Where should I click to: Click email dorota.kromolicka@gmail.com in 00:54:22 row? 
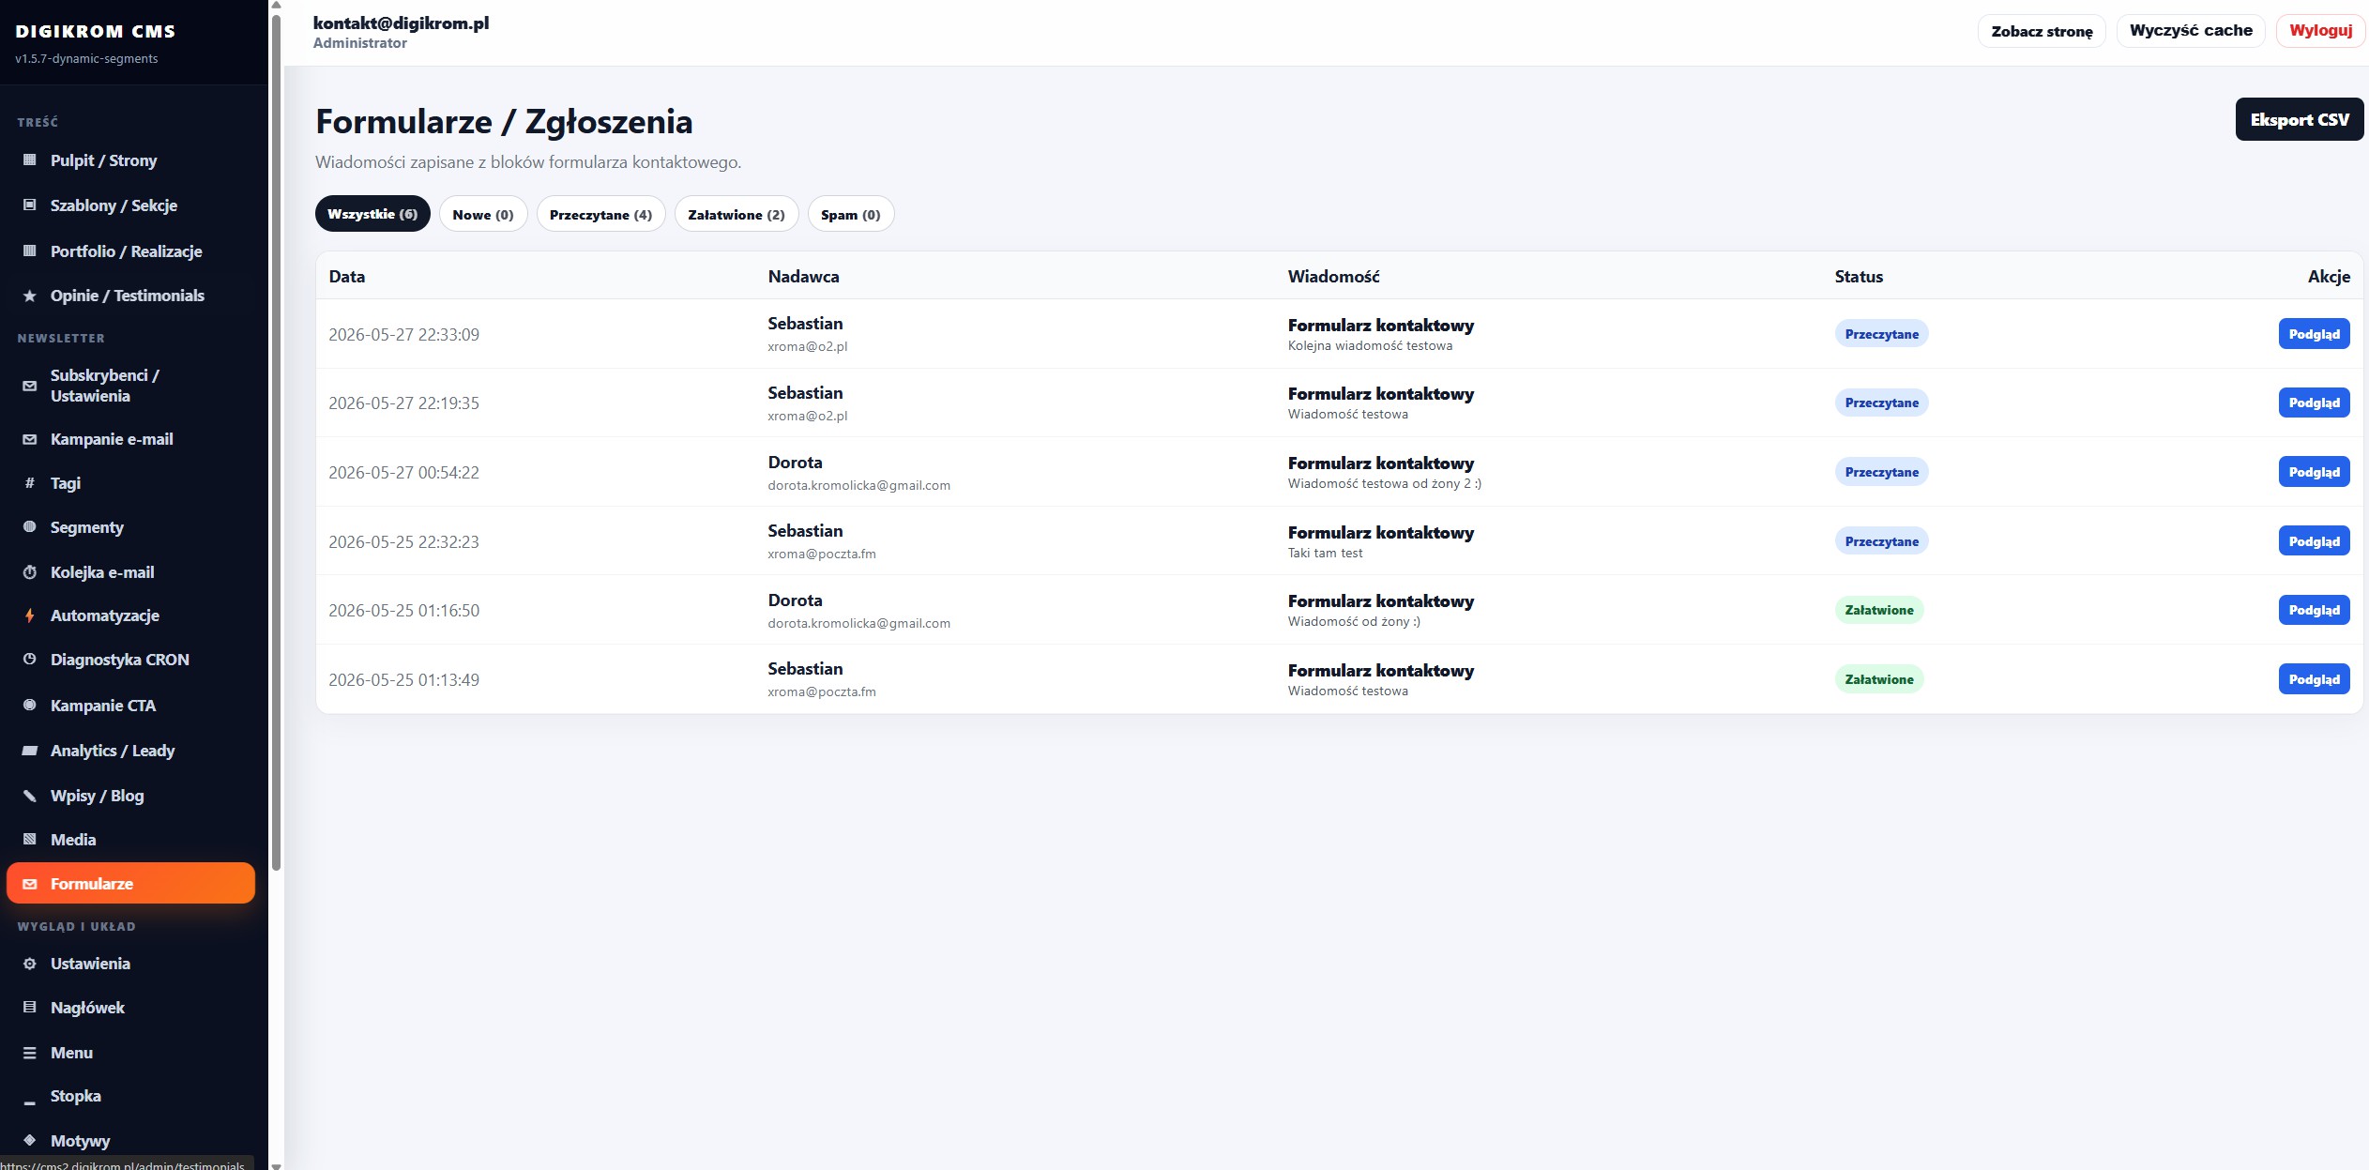[x=858, y=485]
